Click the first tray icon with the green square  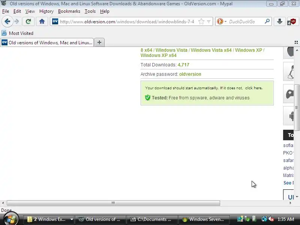(x=240, y=219)
